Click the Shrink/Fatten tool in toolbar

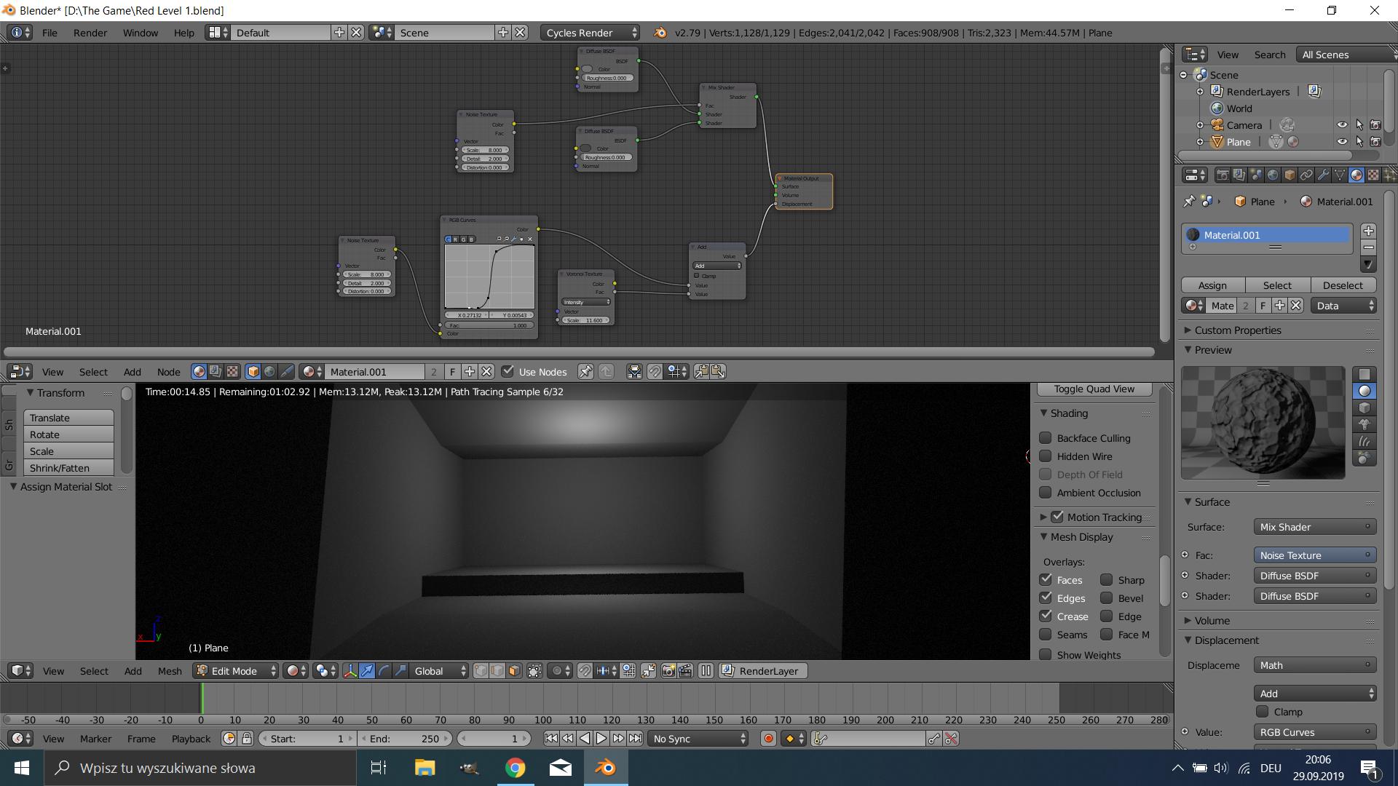(60, 467)
